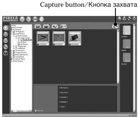Click the [ File Name ] label
The height and width of the screenshot is (117, 138).
point(64,88)
